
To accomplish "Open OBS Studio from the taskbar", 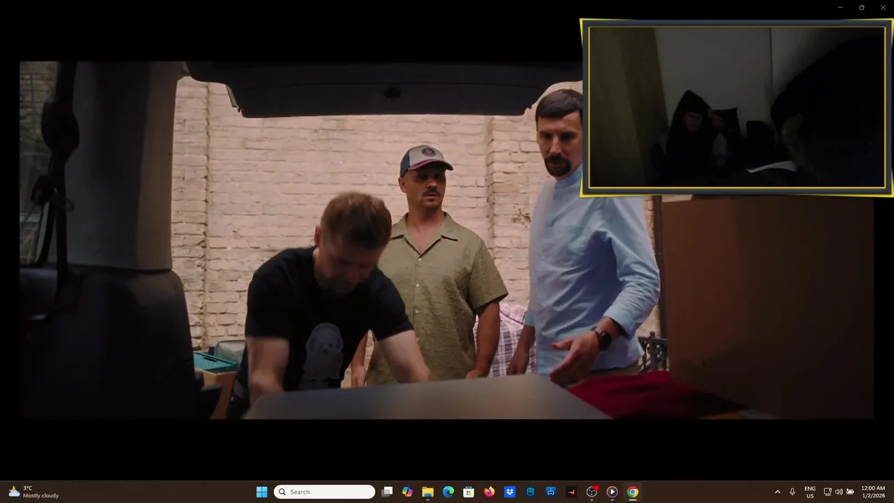I will (592, 492).
